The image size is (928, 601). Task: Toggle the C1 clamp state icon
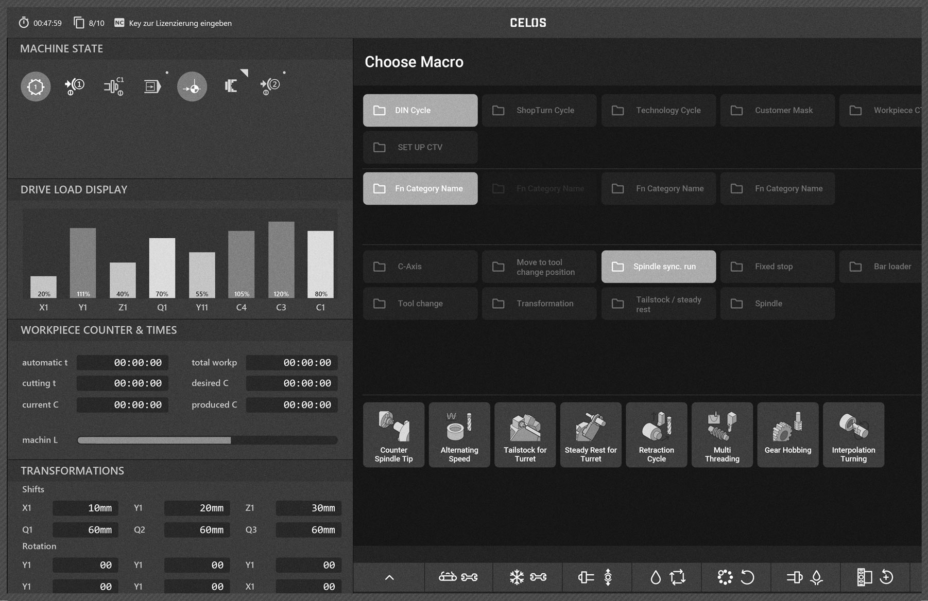click(114, 86)
